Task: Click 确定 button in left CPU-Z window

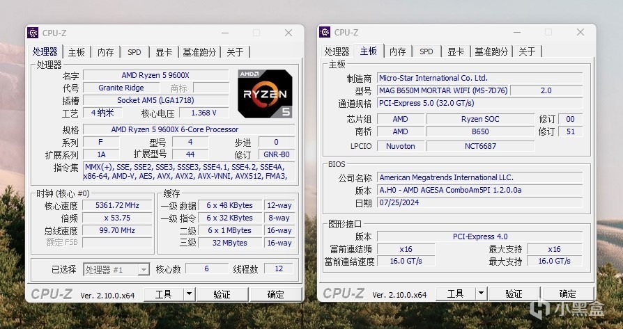Action: pyautogui.click(x=275, y=294)
